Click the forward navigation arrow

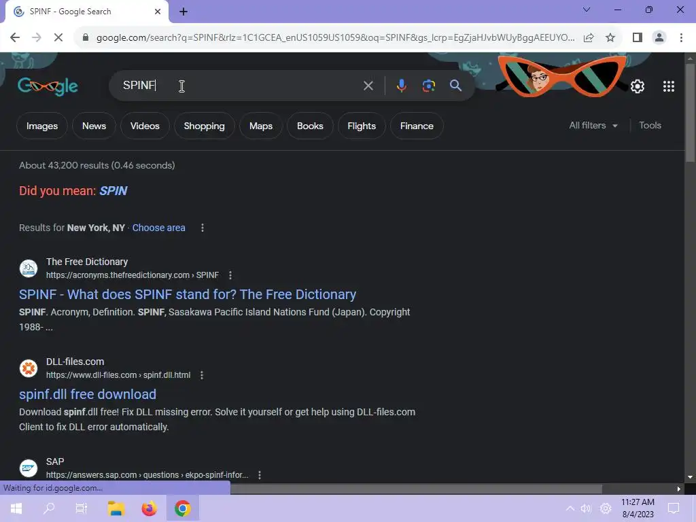tap(37, 38)
